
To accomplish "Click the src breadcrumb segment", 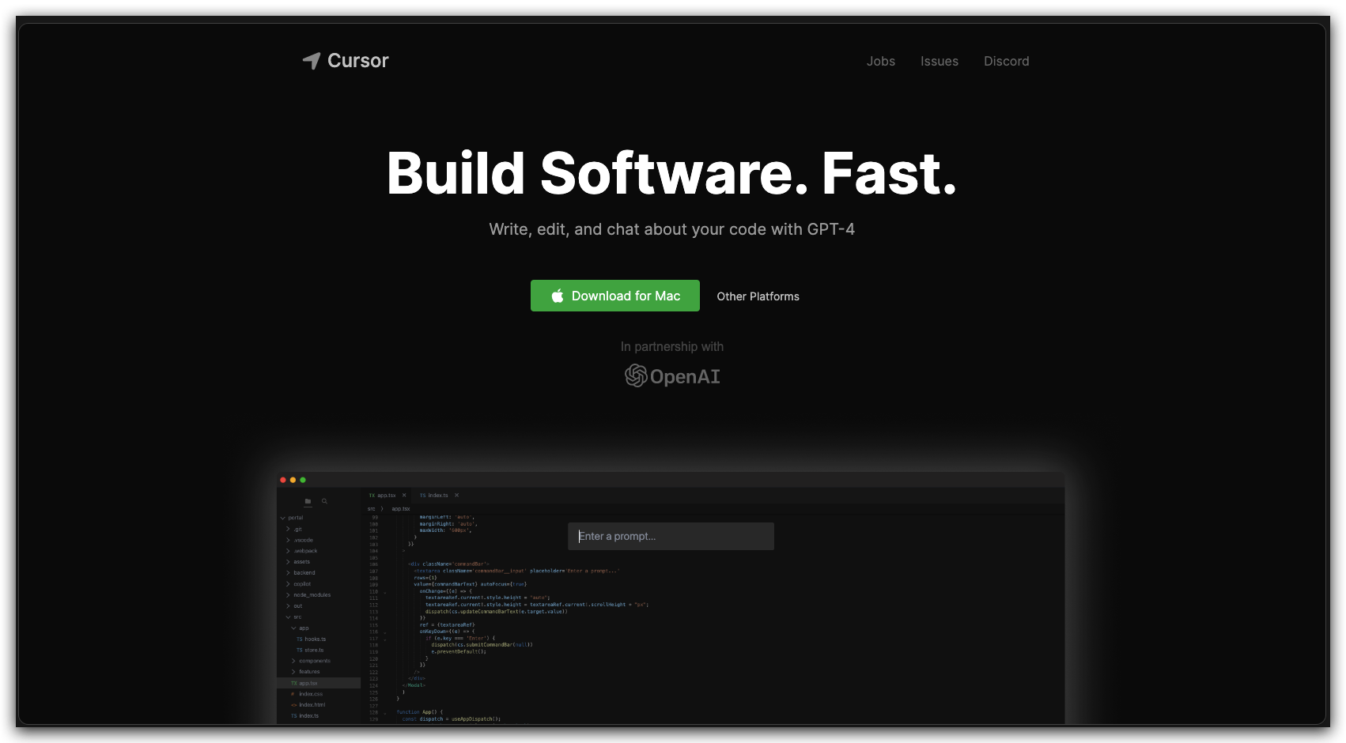I will click(371, 508).
